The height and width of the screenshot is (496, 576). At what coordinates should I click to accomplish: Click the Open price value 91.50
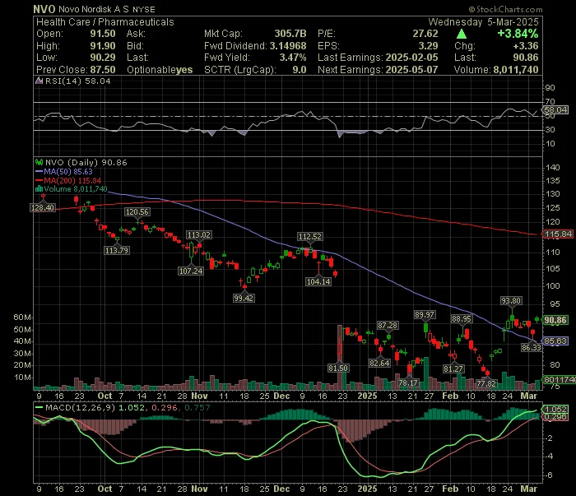click(103, 34)
